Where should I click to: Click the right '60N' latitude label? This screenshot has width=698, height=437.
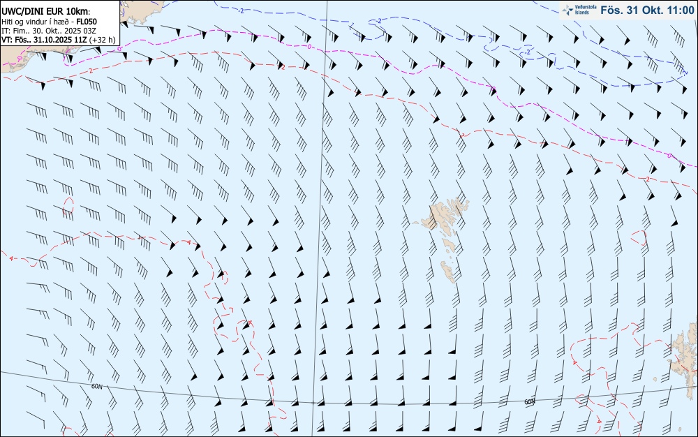529,402
